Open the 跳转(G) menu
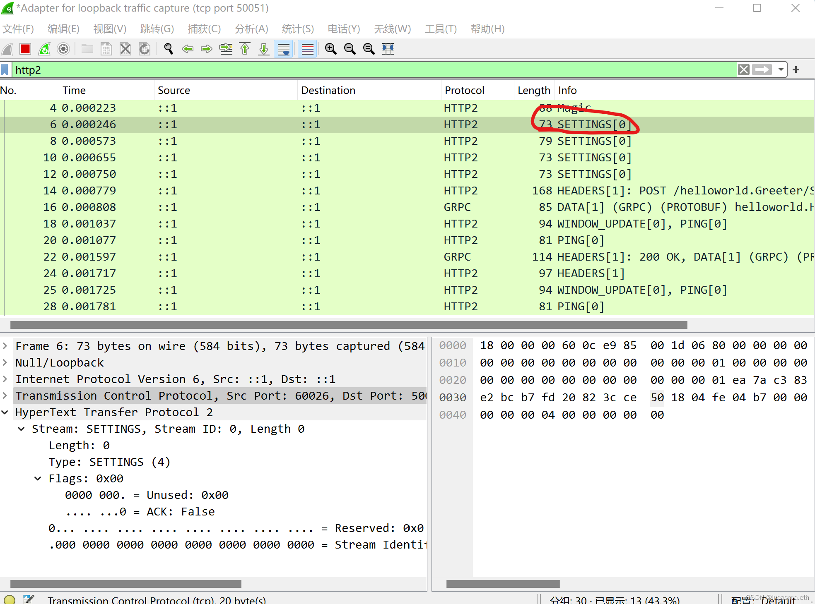Viewport: 815px width, 604px height. coord(157,29)
